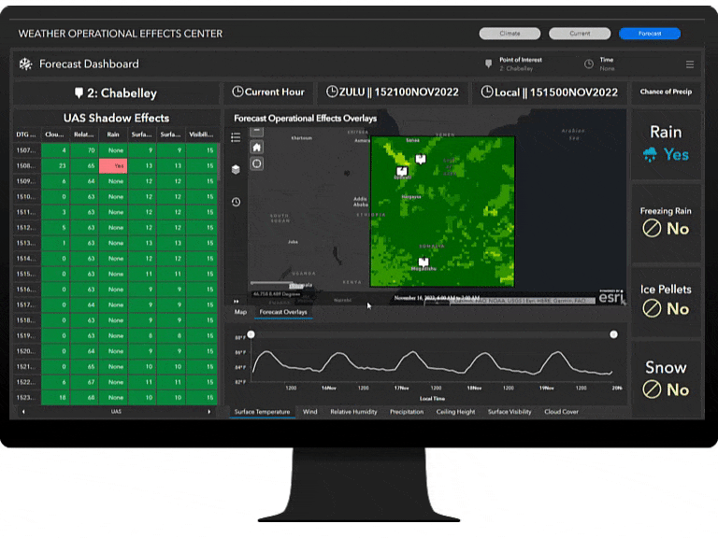Open the Wind chart tab
Viewport: 718px width, 538px height.
pos(309,412)
